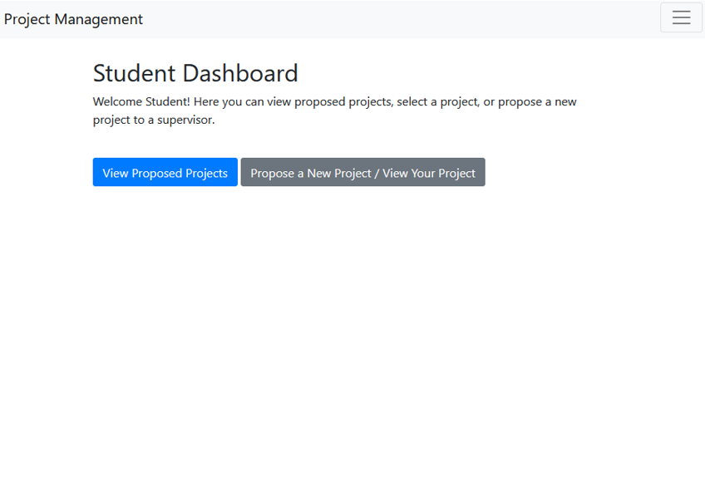Open the hamburger navigation menu
The width and height of the screenshot is (705, 486).
(681, 17)
